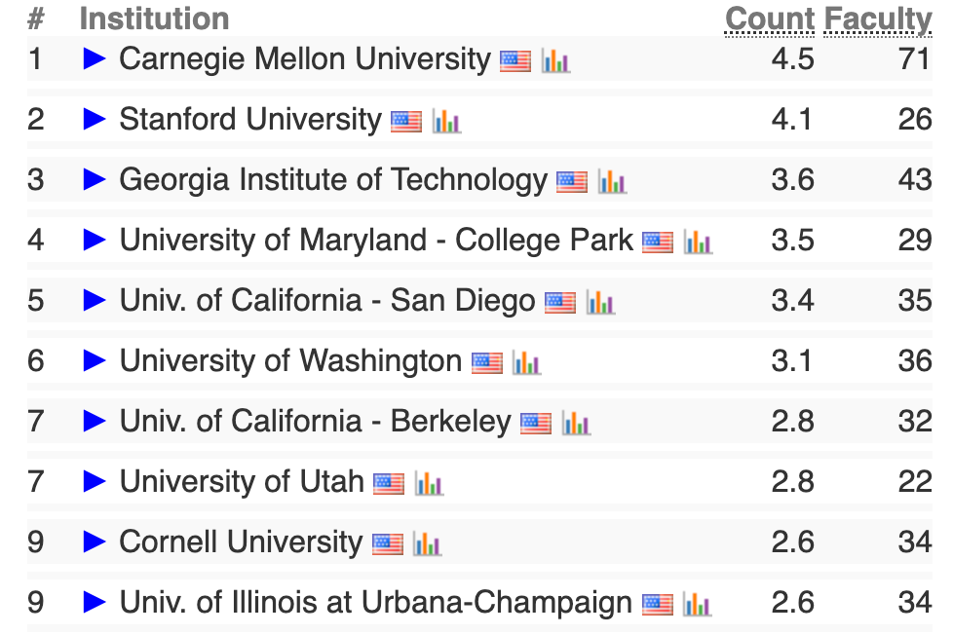Expand University of Washington's faculty triangle

(x=95, y=360)
